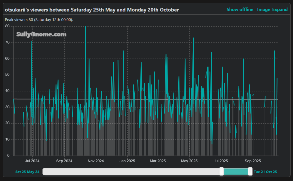Screen dimensions: 293x181
Task: Click the Image link
Action: [263, 9]
